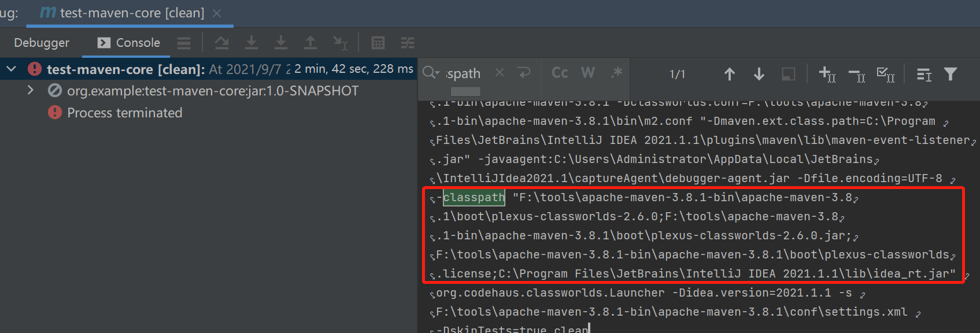
Task: Click the Run to Cursor icon
Action: pyautogui.click(x=341, y=43)
